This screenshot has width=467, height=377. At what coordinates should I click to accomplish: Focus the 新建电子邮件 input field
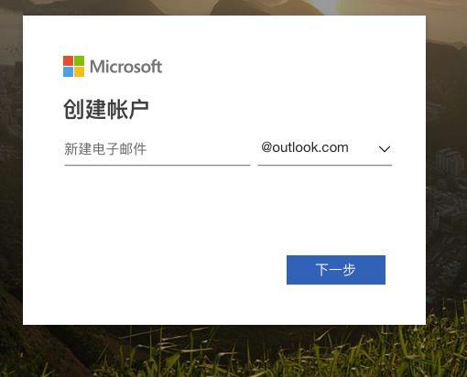(157, 149)
